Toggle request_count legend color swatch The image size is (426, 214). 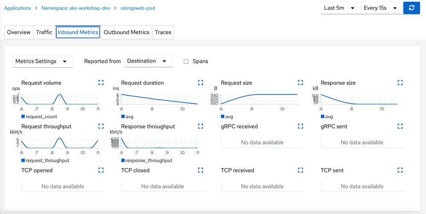(x=23, y=117)
